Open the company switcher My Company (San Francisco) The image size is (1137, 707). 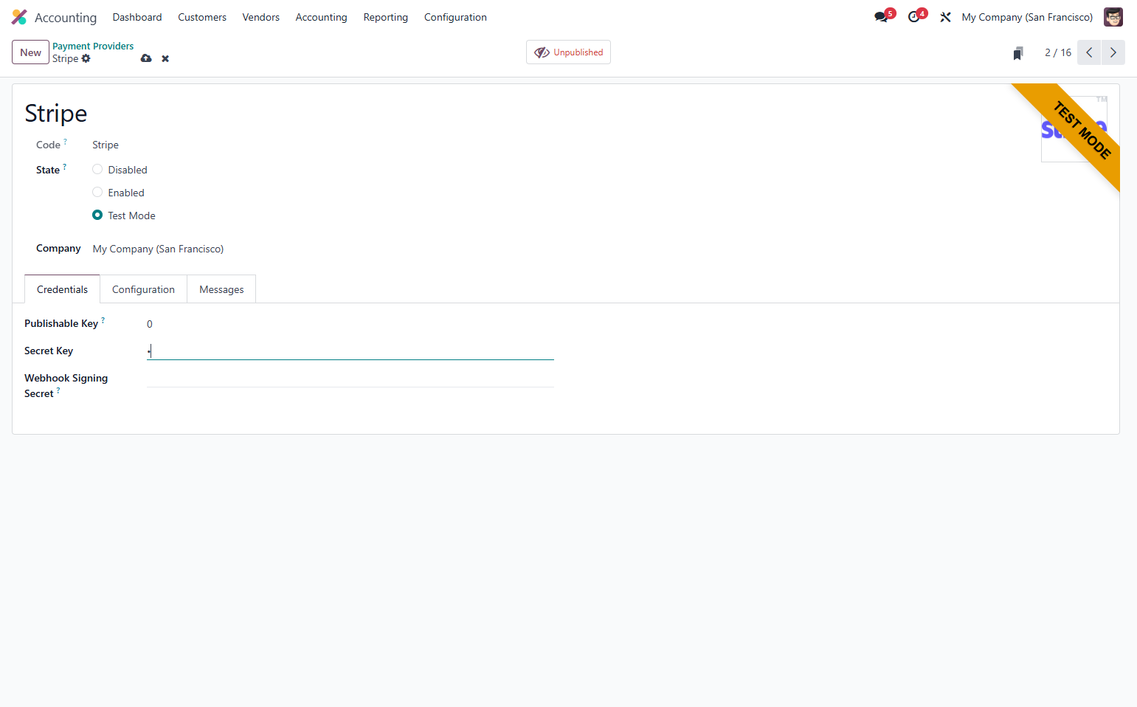pyautogui.click(x=1027, y=17)
